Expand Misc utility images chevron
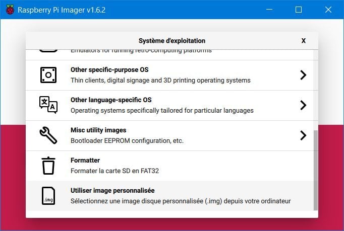The height and width of the screenshot is (231, 344). [x=303, y=135]
